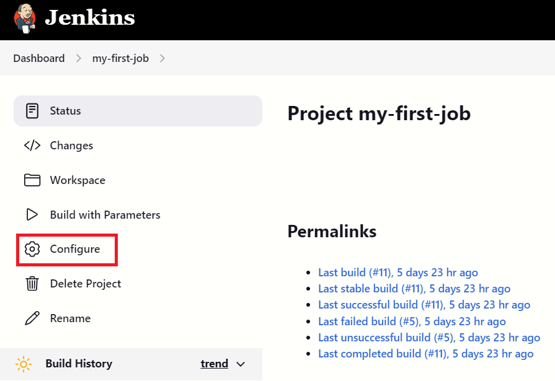Open Last unsuccessful build (#5) permalink
Image resolution: width=555 pixels, height=381 pixels.
point(429,338)
